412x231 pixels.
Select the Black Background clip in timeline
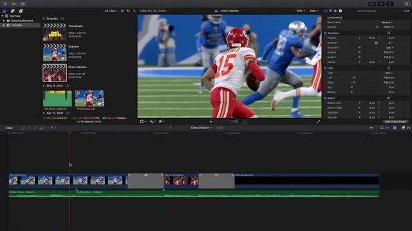(307, 181)
